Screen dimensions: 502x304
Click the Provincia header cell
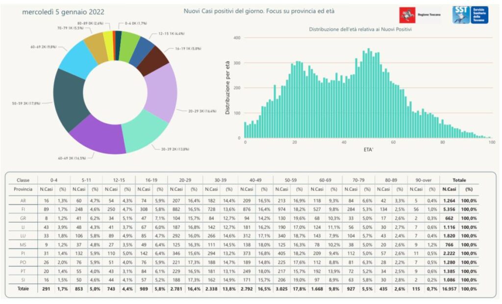point(23,189)
